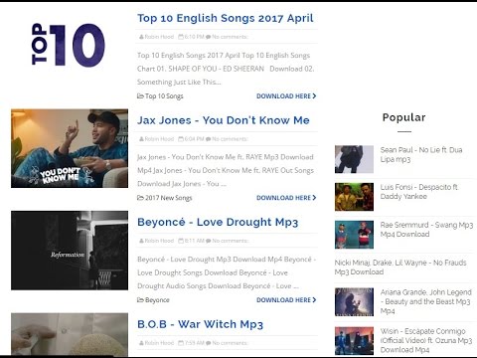Open Wisin - Escápate Conmigo popular link
The height and width of the screenshot is (358, 477).
[426, 340]
